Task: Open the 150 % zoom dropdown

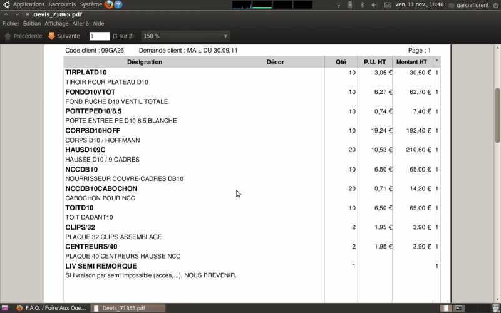Action: tap(186, 36)
